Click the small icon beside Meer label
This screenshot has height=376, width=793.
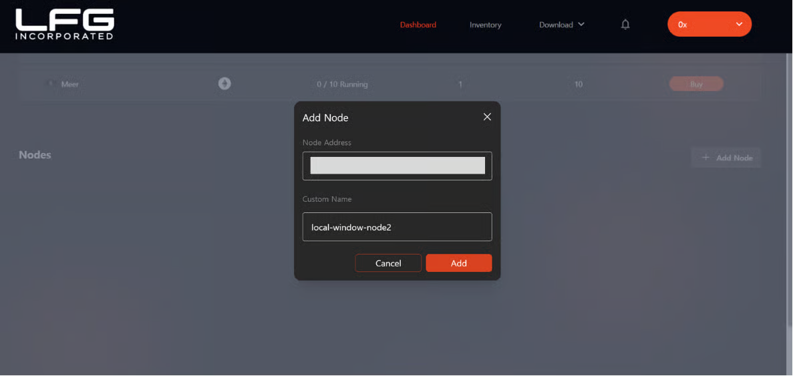[x=50, y=84]
